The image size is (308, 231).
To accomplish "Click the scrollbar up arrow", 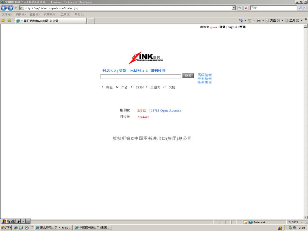I will (306, 26).
